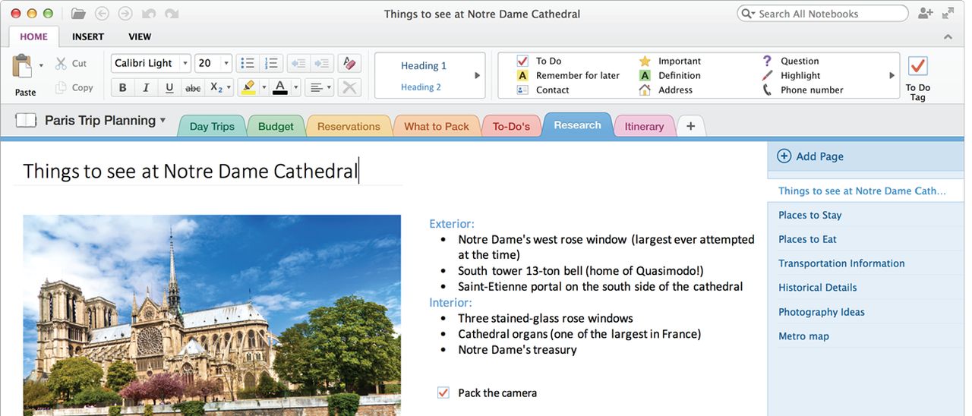Viewport: 972px width, 416px height.
Task: Clear formatting with the eraser icon
Action: (349, 63)
